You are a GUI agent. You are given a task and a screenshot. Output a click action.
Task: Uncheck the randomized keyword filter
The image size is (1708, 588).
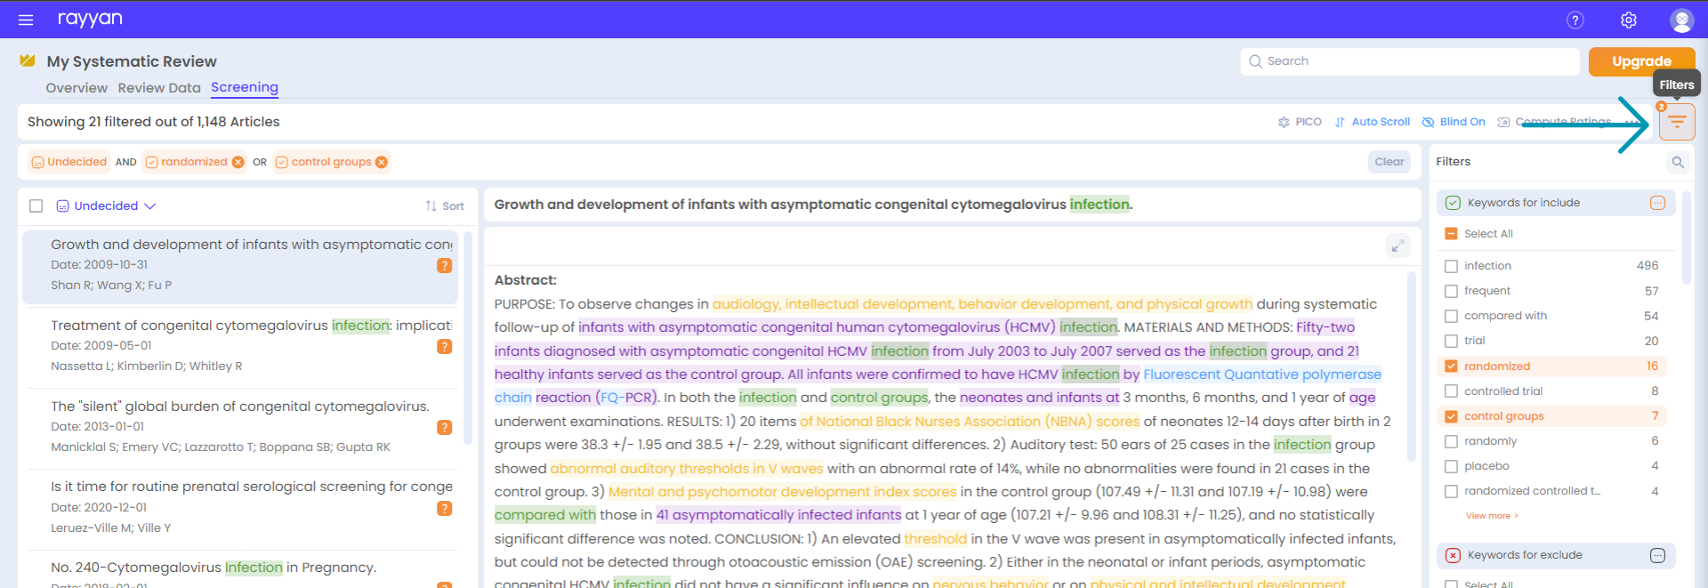(1451, 366)
